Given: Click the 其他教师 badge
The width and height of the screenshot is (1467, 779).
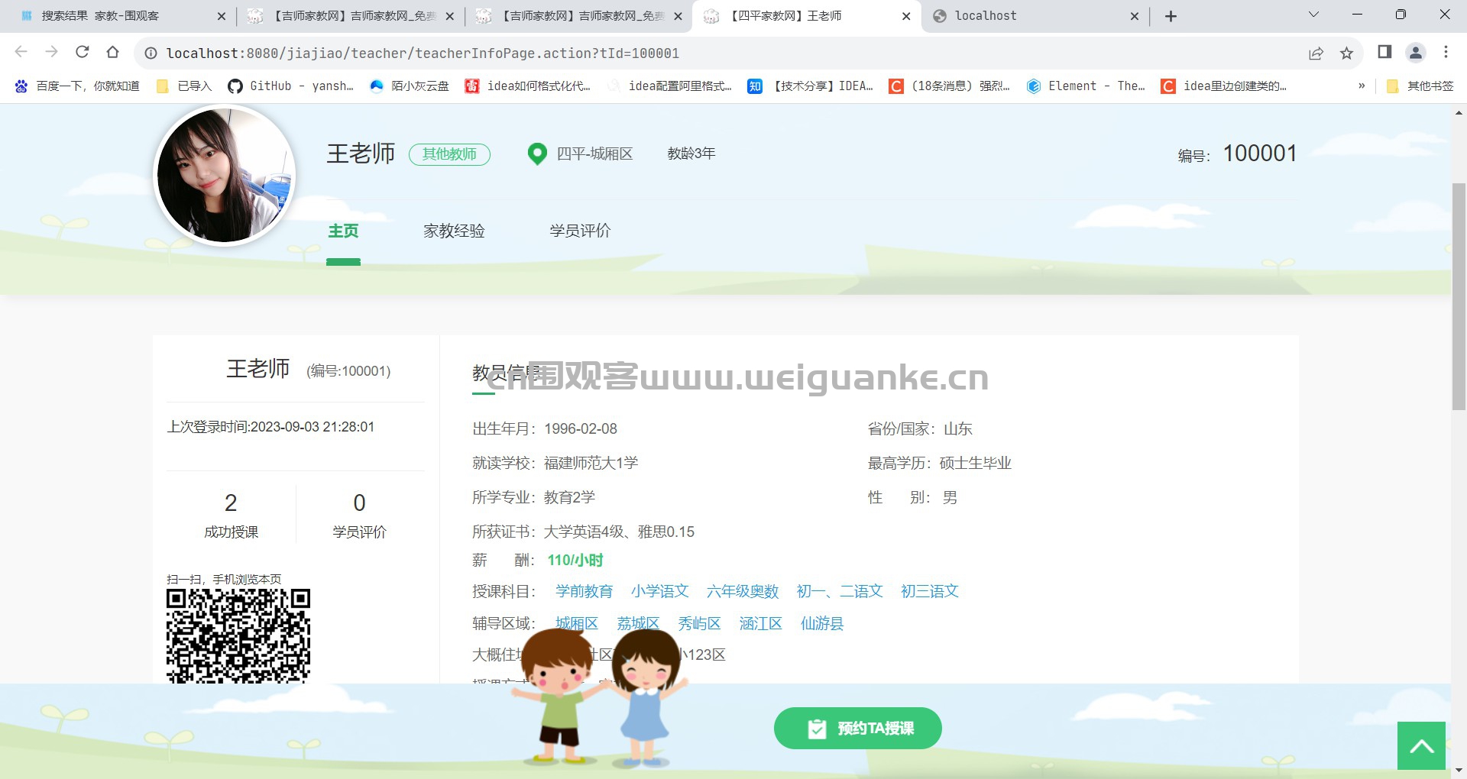Looking at the screenshot, I should (x=449, y=154).
